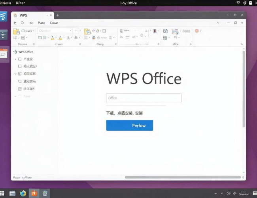This screenshot has width=257, height=198.
Task: Open the file manager in the taskbar
Action: point(12,193)
